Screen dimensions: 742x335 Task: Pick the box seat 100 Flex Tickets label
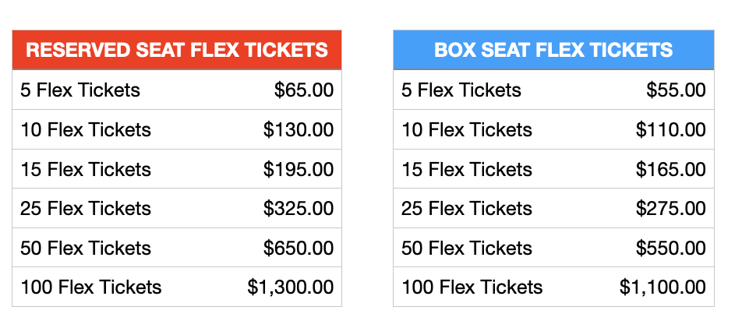tap(472, 287)
